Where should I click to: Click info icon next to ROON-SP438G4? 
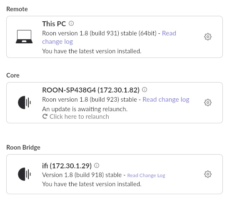pos(145,90)
